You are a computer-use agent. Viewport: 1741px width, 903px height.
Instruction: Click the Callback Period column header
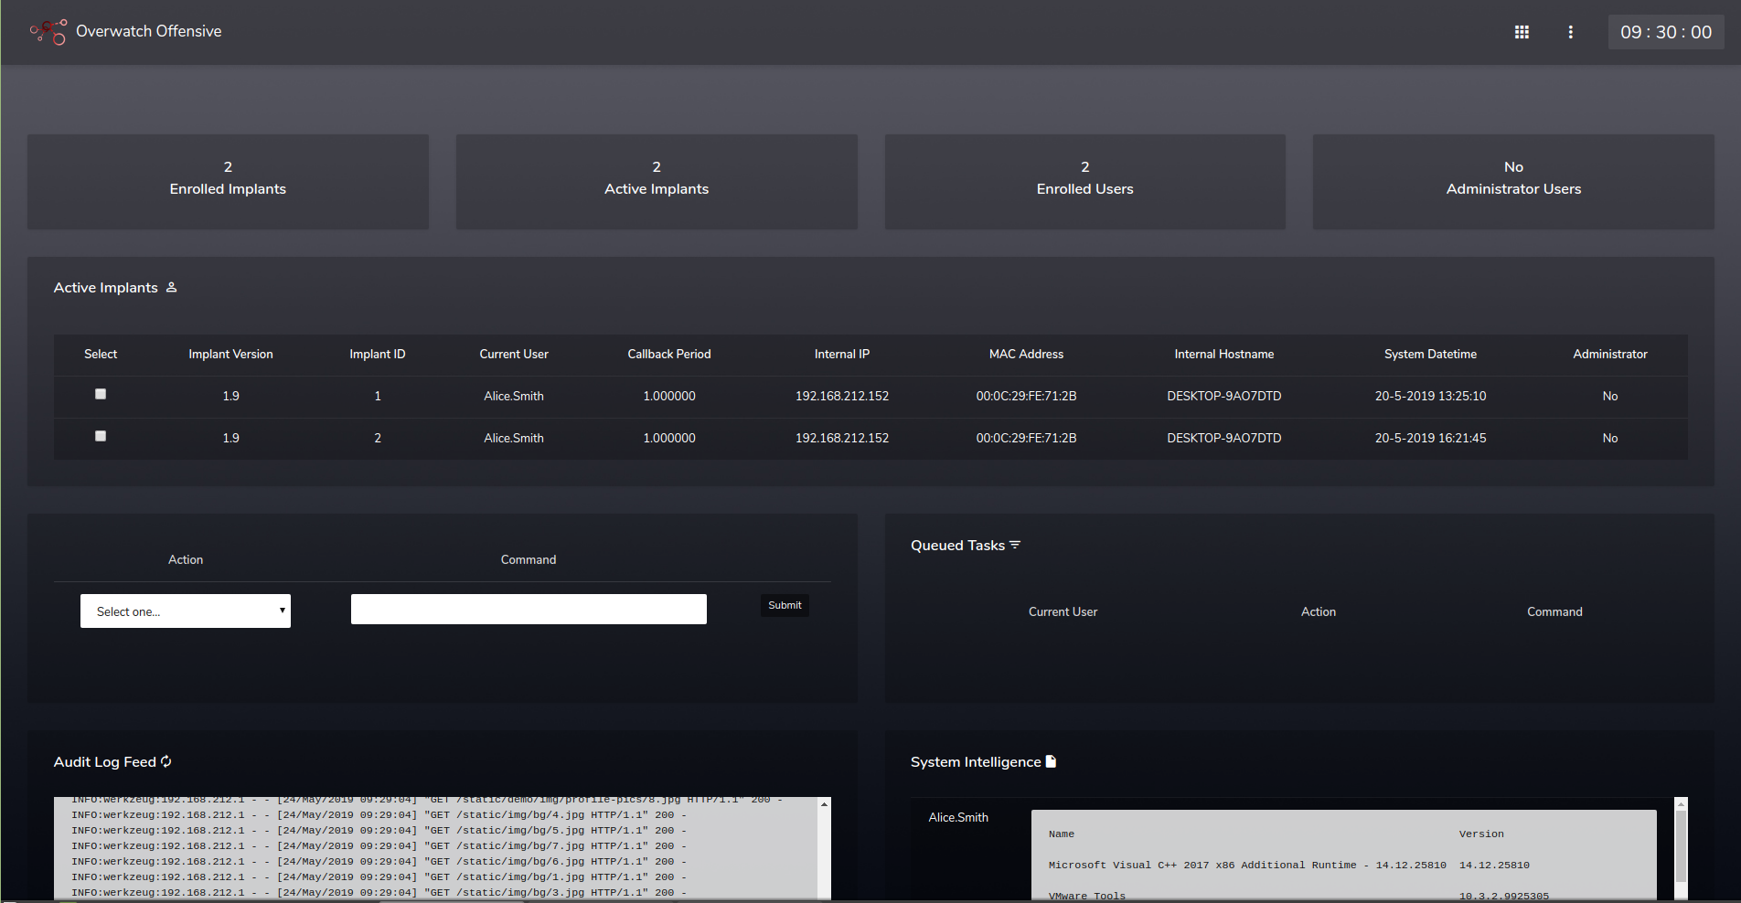tap(669, 354)
